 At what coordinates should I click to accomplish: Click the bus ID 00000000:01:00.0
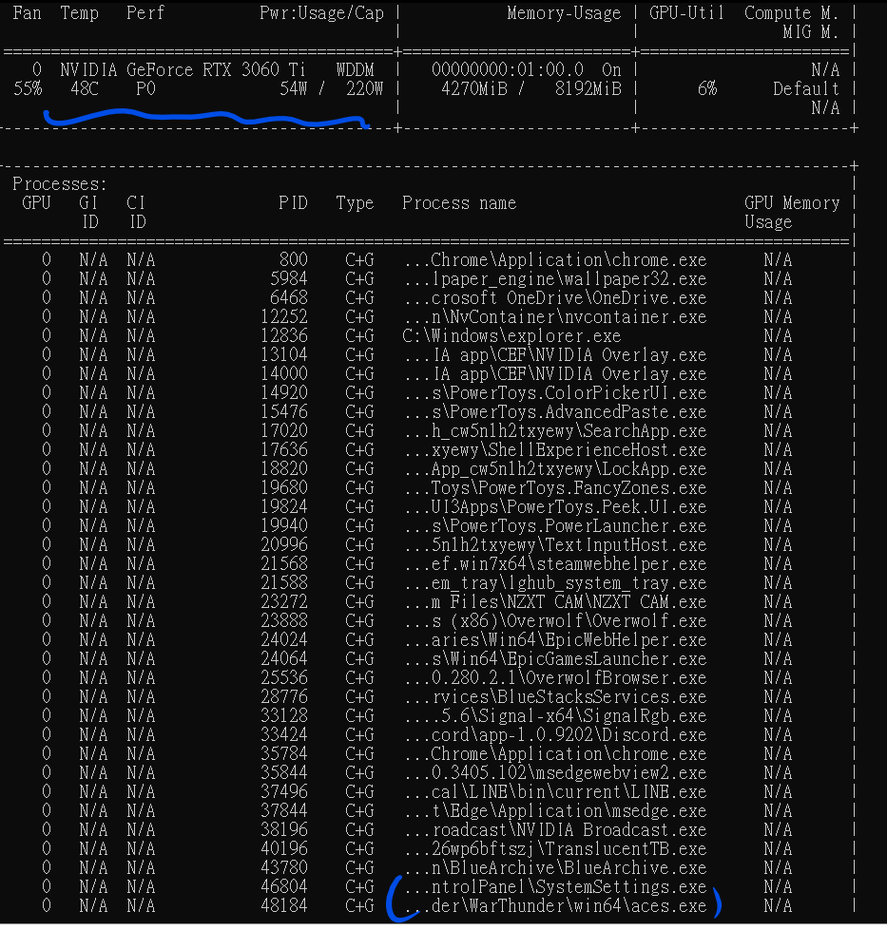pos(507,70)
